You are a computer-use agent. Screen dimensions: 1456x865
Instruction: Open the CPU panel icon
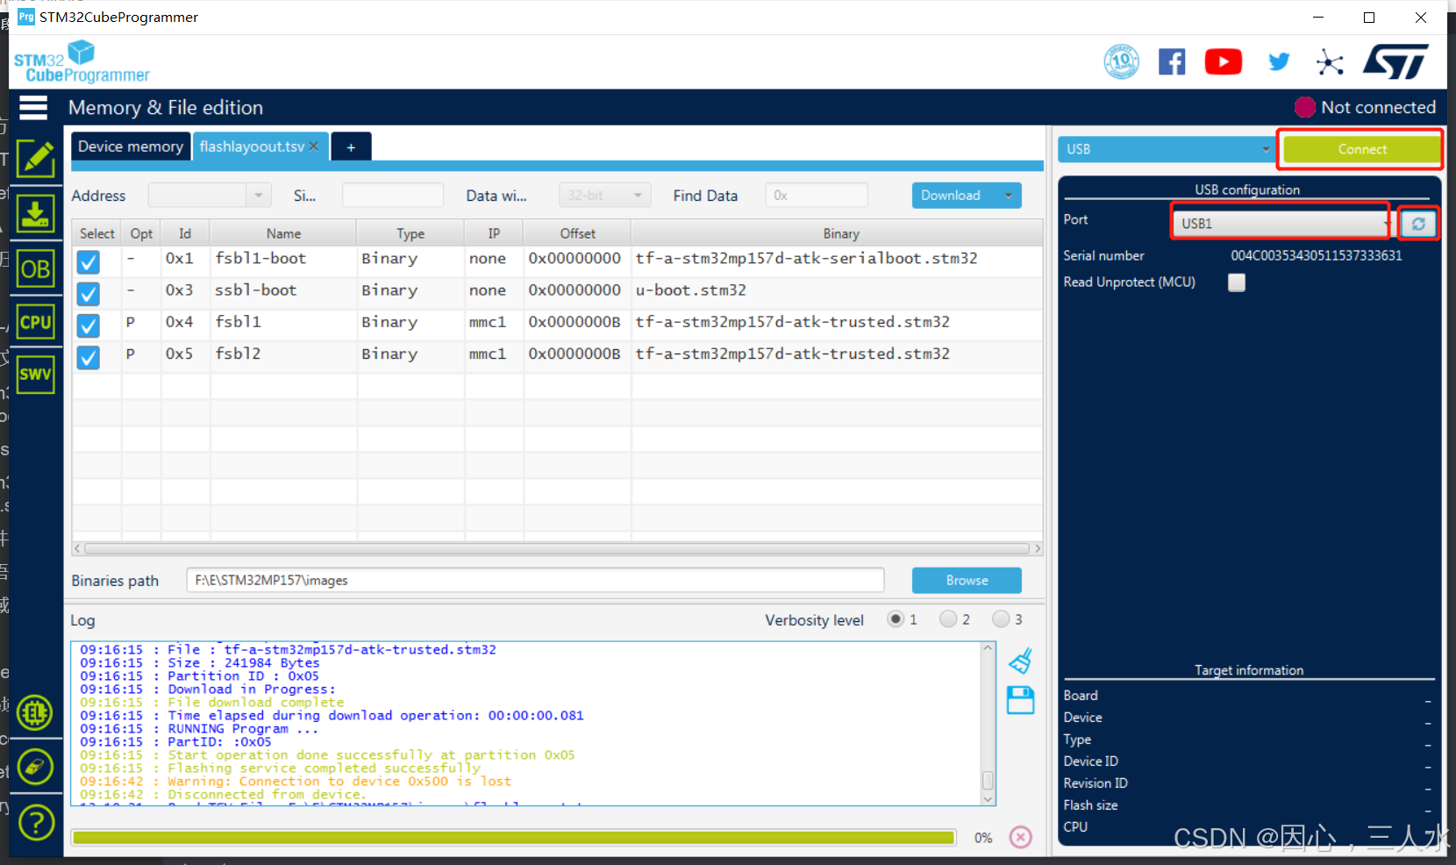(x=36, y=322)
